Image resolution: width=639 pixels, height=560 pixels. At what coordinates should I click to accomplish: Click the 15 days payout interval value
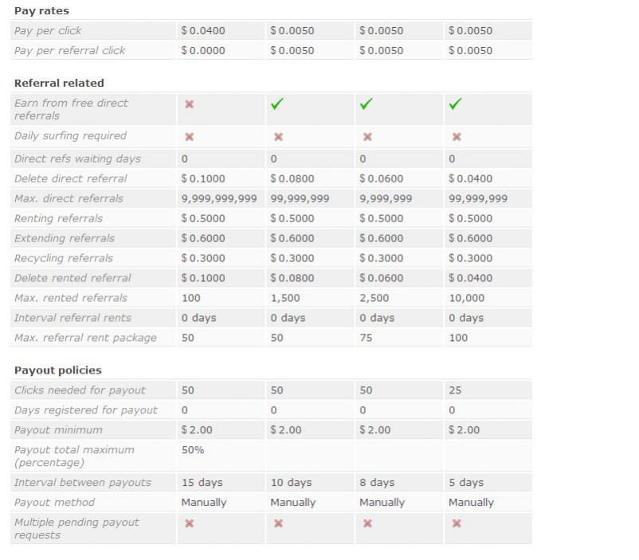(201, 483)
